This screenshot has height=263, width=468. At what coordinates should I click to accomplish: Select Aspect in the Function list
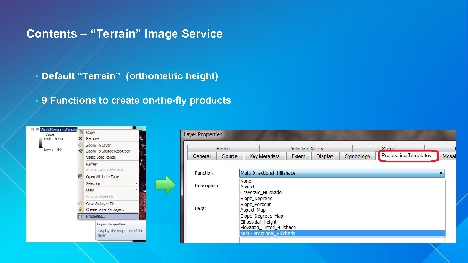pos(342,187)
